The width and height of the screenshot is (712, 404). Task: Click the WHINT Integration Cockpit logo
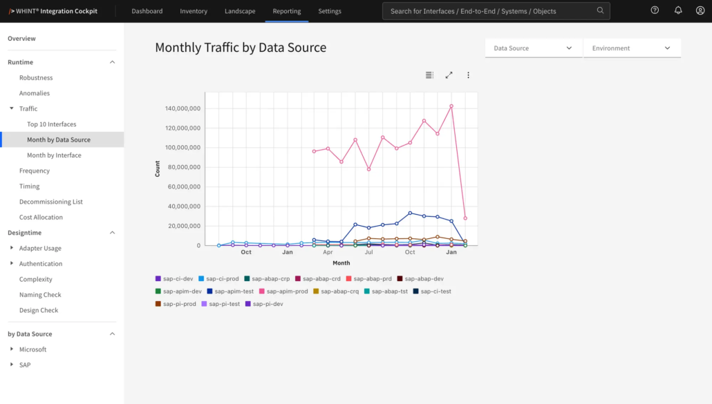53,11
